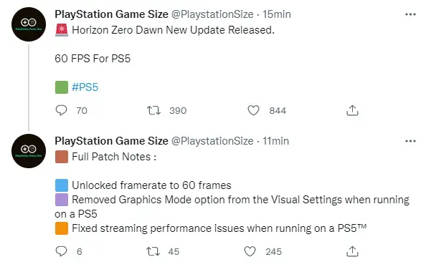
Task: Click the first tweet's profile avatar
Action: pos(29,24)
